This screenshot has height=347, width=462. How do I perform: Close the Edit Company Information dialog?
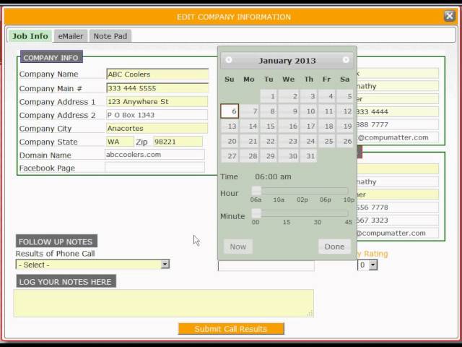click(x=449, y=16)
